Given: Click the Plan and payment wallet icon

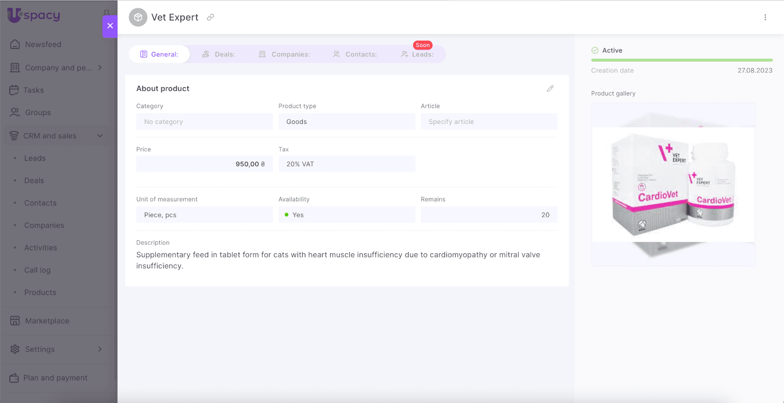Looking at the screenshot, I should (14, 378).
